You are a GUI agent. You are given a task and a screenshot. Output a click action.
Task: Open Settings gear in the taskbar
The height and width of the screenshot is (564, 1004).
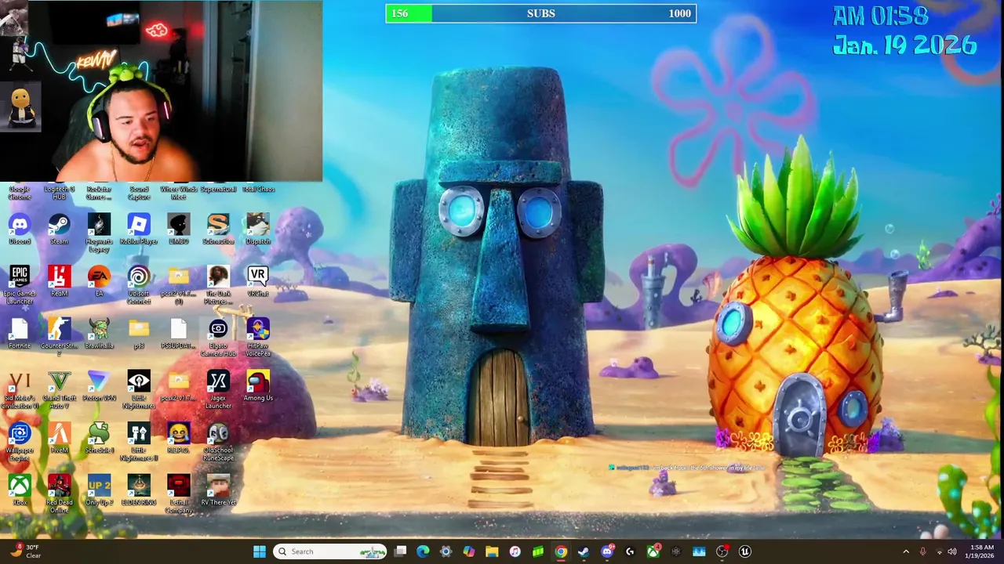[x=446, y=551]
